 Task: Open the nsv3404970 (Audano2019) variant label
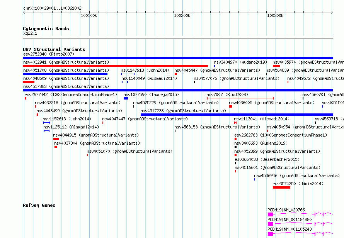pyautogui.click(x=240, y=62)
